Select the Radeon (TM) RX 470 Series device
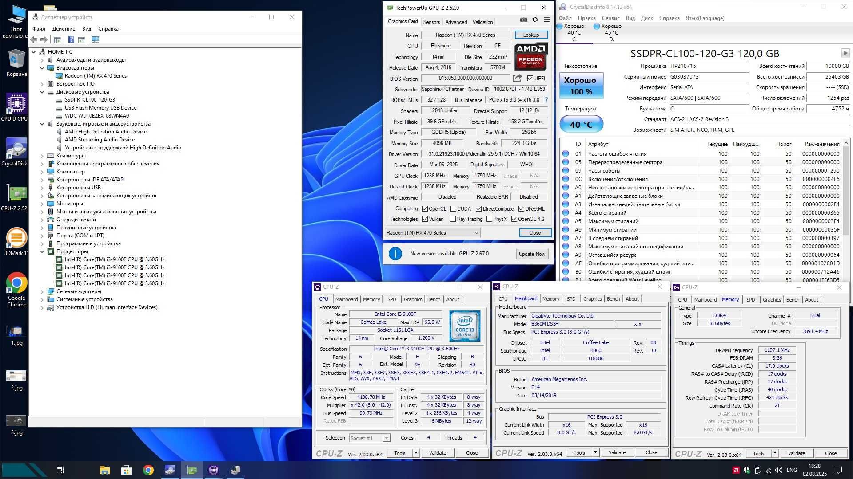Image resolution: width=853 pixels, height=479 pixels. point(95,76)
